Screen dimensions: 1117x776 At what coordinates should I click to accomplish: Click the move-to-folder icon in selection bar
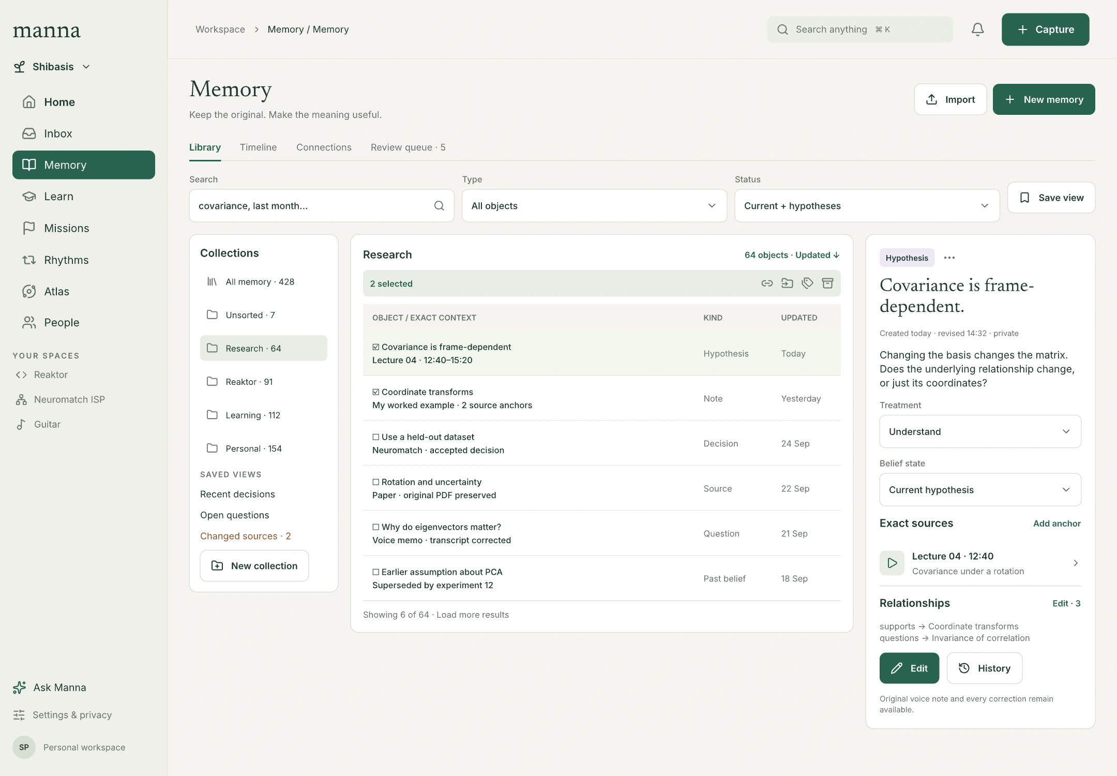pos(787,283)
